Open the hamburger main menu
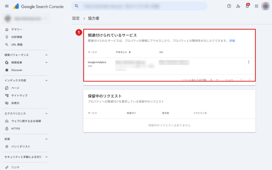 coord(7,6)
